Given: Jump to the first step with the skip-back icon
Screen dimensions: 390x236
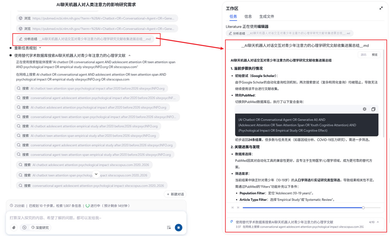Looking at the screenshot, I should click(232, 208).
